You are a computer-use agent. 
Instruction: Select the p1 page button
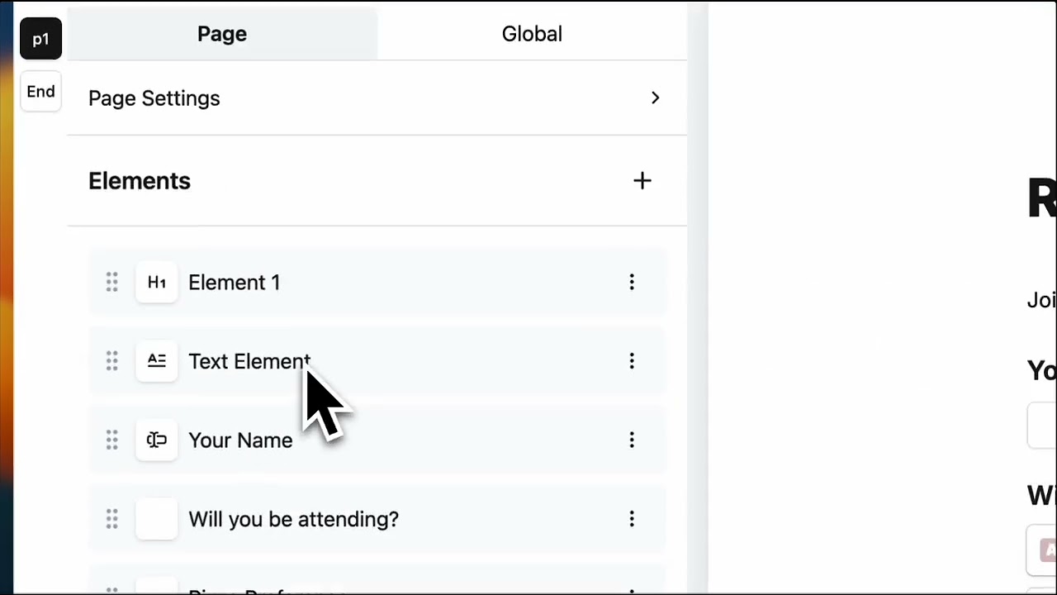click(x=41, y=39)
